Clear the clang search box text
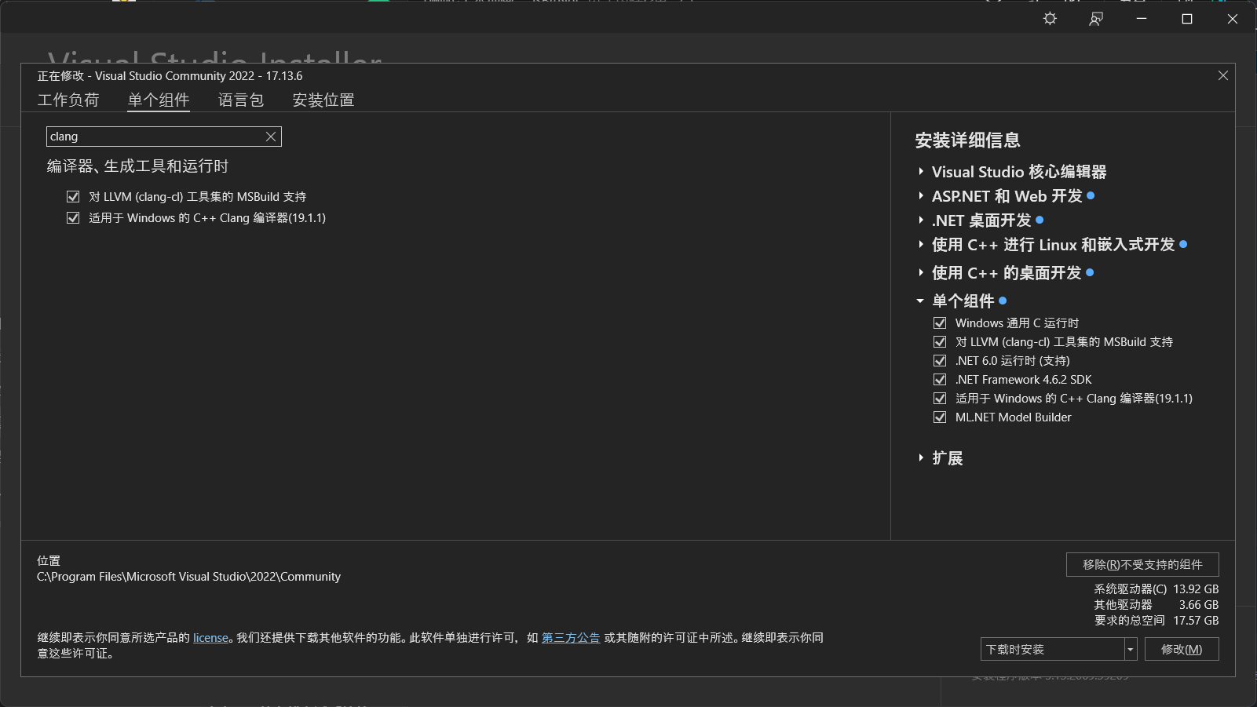Screen dimensions: 1257x707 [x=271, y=137]
